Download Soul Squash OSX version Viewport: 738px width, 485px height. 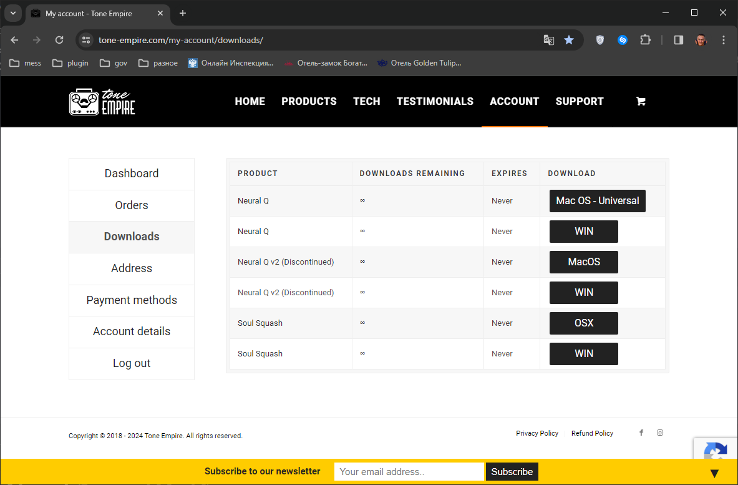pyautogui.click(x=584, y=323)
